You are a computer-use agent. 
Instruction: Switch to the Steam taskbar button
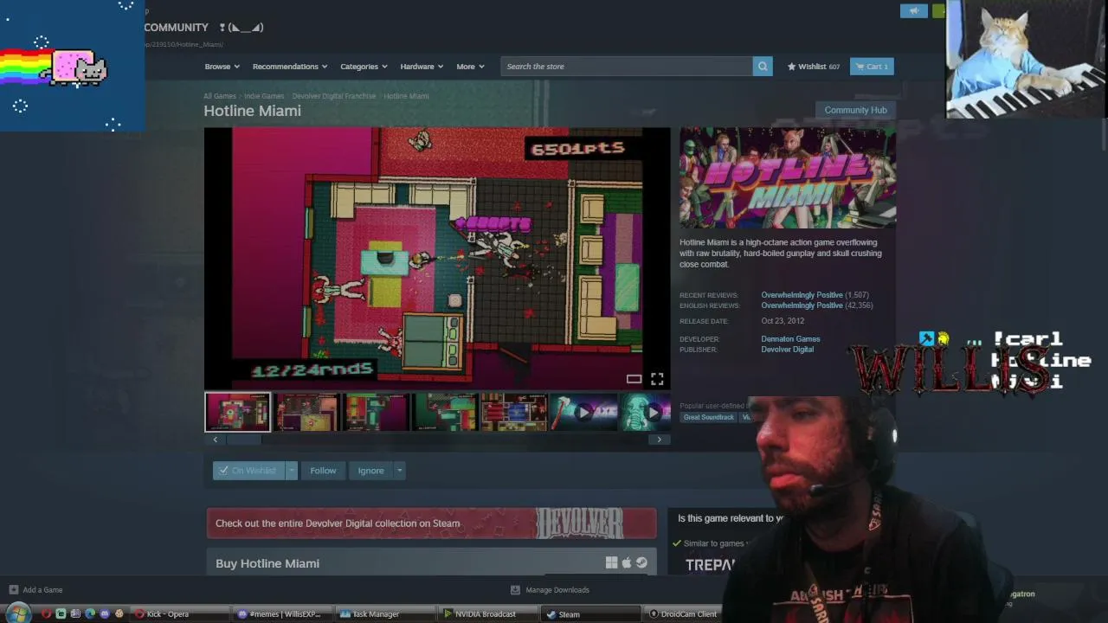591,614
